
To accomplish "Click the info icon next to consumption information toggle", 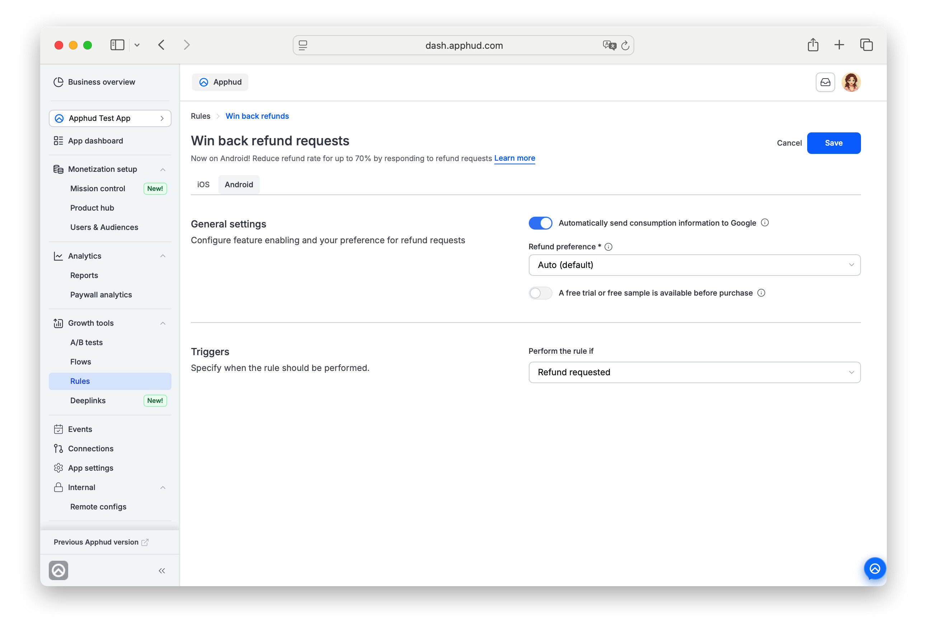I will (x=764, y=222).
